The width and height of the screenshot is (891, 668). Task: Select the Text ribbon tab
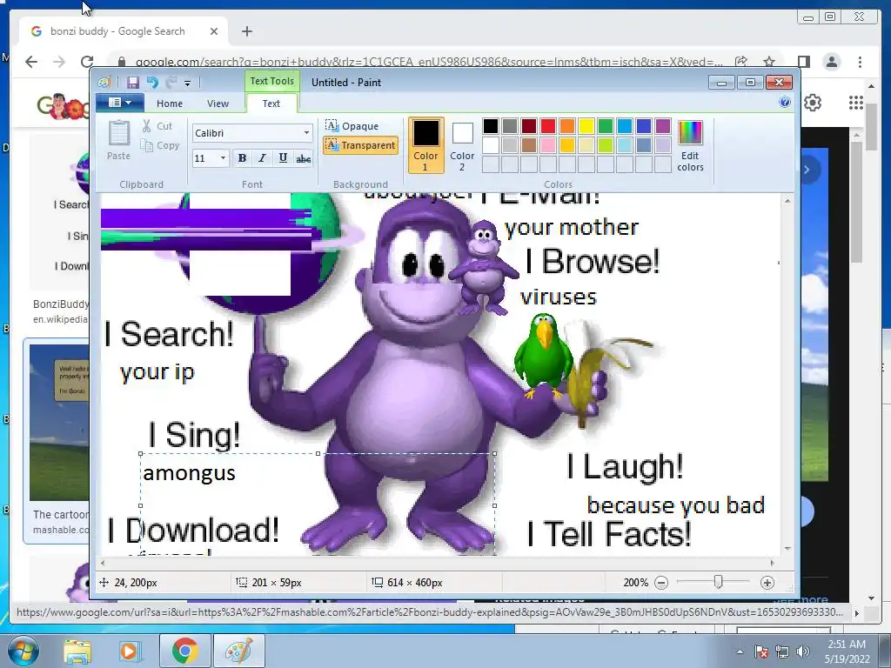tap(271, 104)
